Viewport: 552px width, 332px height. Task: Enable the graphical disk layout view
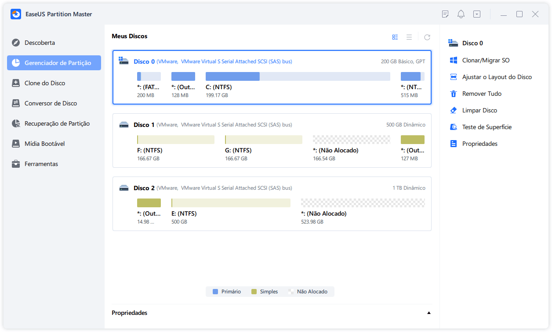(x=395, y=37)
